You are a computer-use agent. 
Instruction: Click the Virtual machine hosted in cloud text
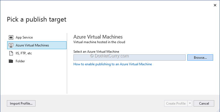99,42
